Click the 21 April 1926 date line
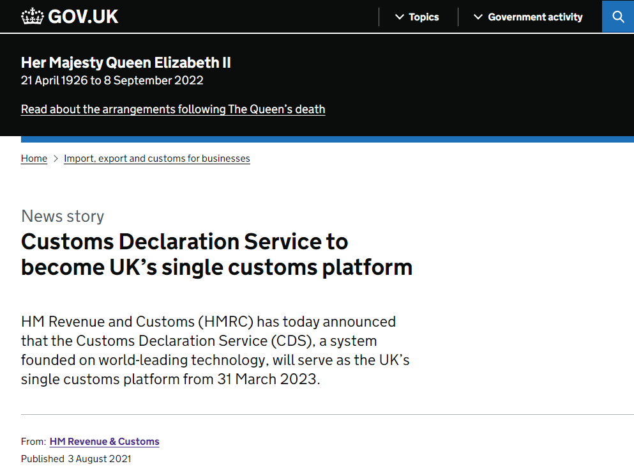Viewport: 634px width, 473px height. [112, 81]
